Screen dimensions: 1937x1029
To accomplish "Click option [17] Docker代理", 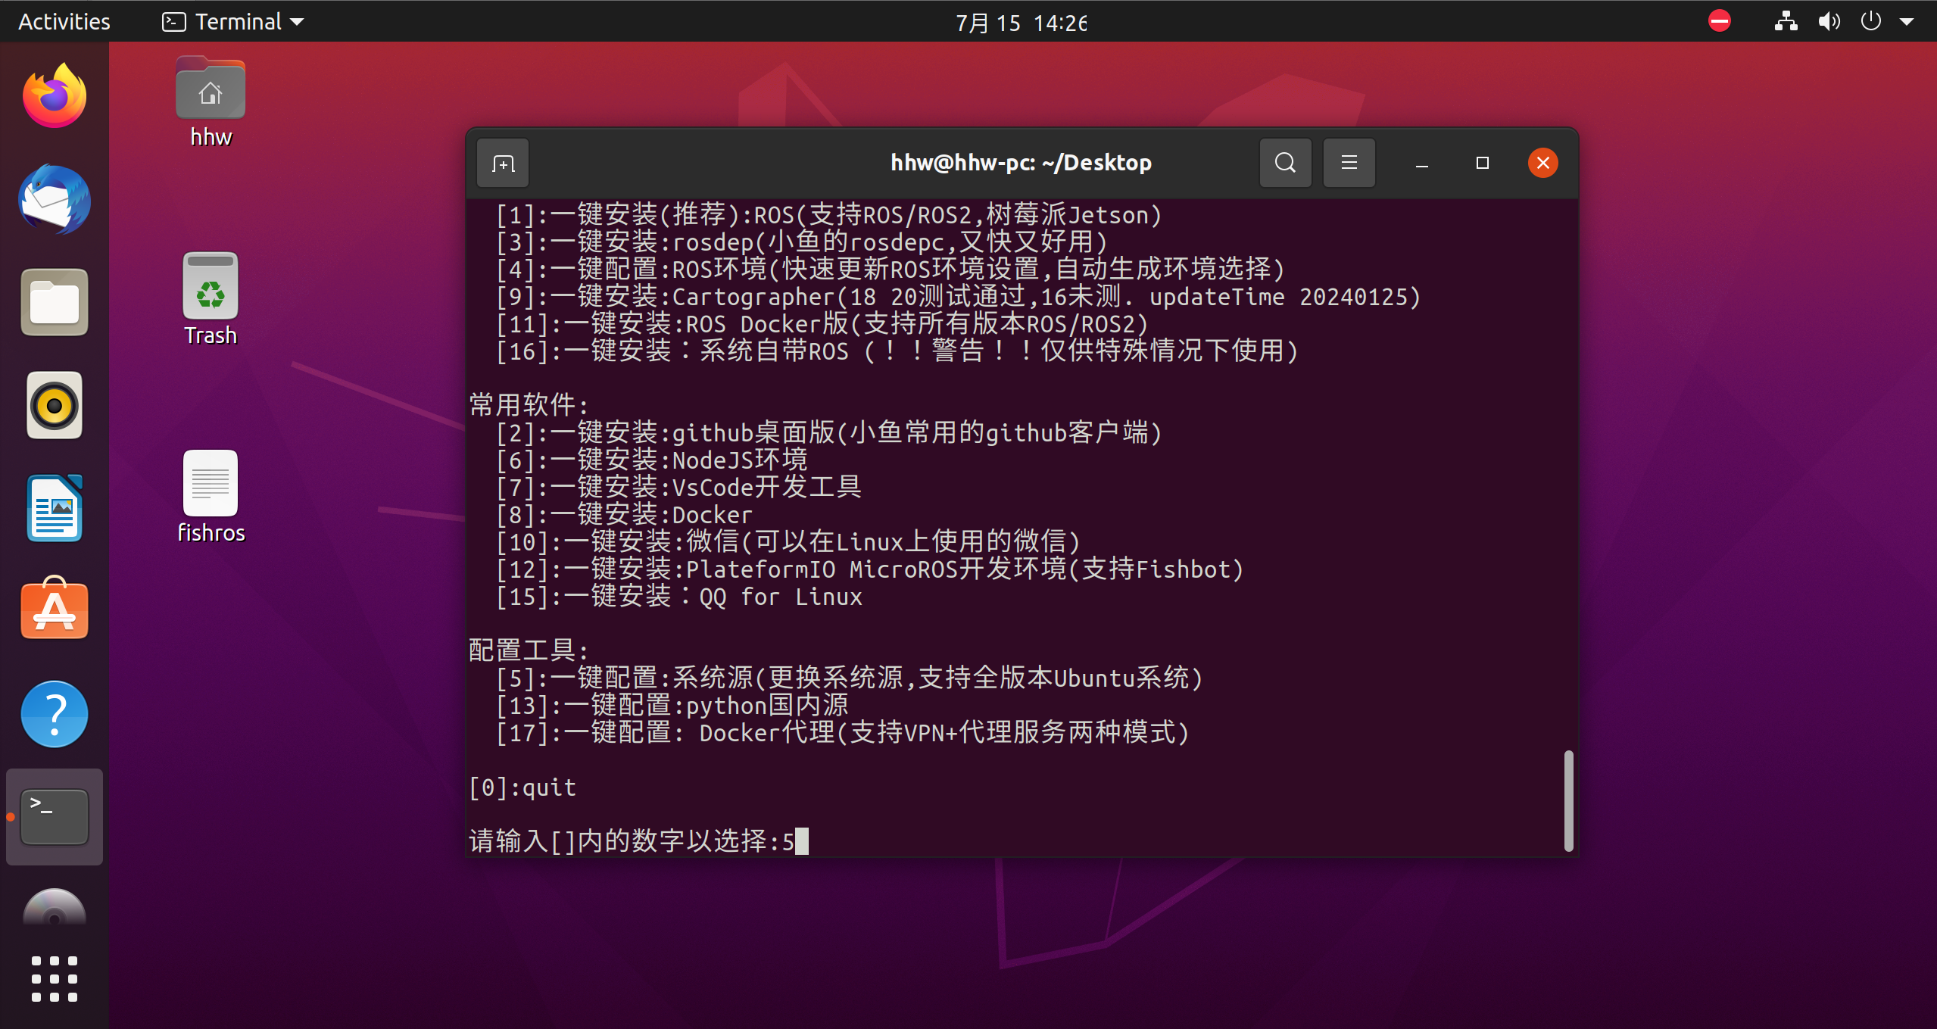I will [x=843, y=733].
